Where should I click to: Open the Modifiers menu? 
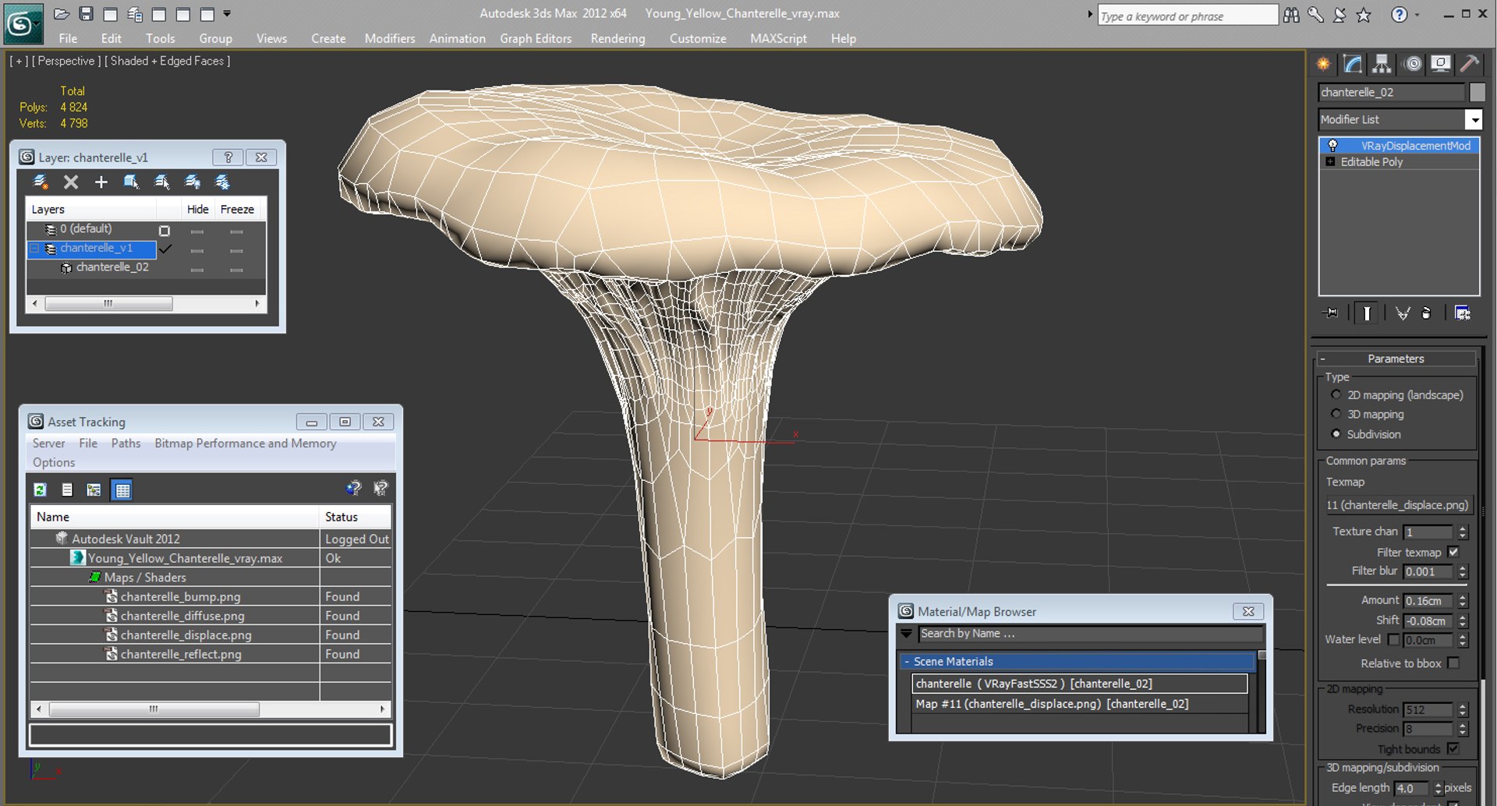coord(390,38)
